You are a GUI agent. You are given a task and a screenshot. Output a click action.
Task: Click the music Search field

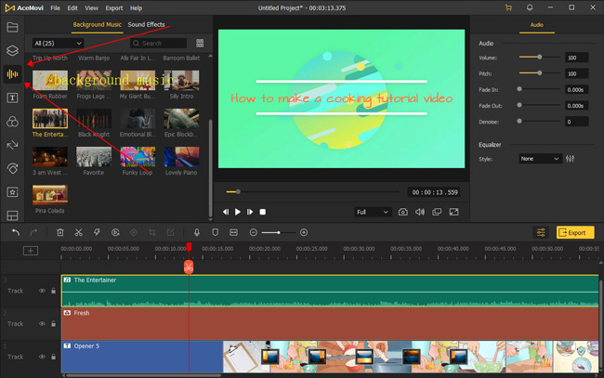(158, 43)
